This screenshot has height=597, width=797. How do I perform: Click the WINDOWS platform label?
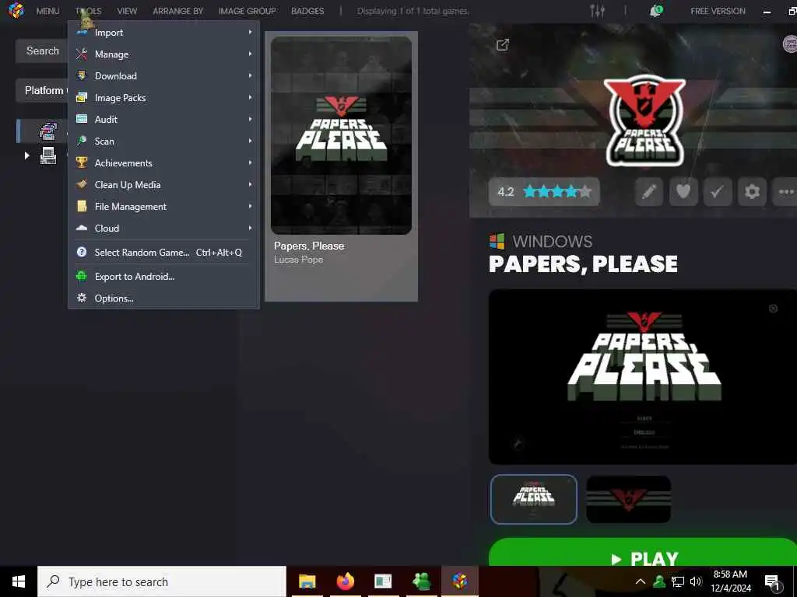[552, 241]
